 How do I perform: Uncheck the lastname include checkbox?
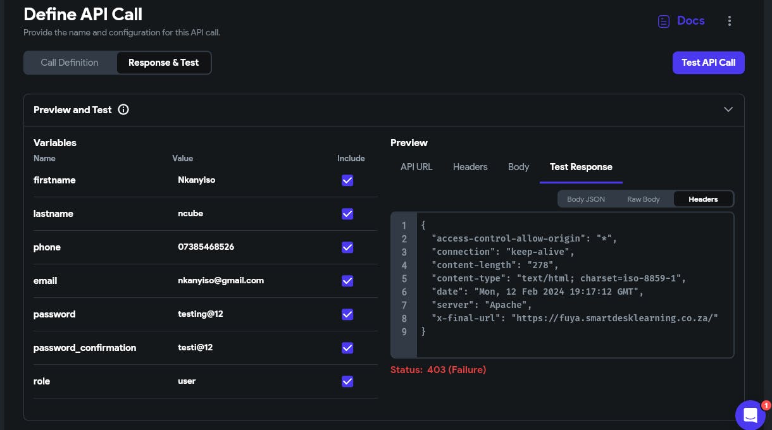[x=347, y=214]
